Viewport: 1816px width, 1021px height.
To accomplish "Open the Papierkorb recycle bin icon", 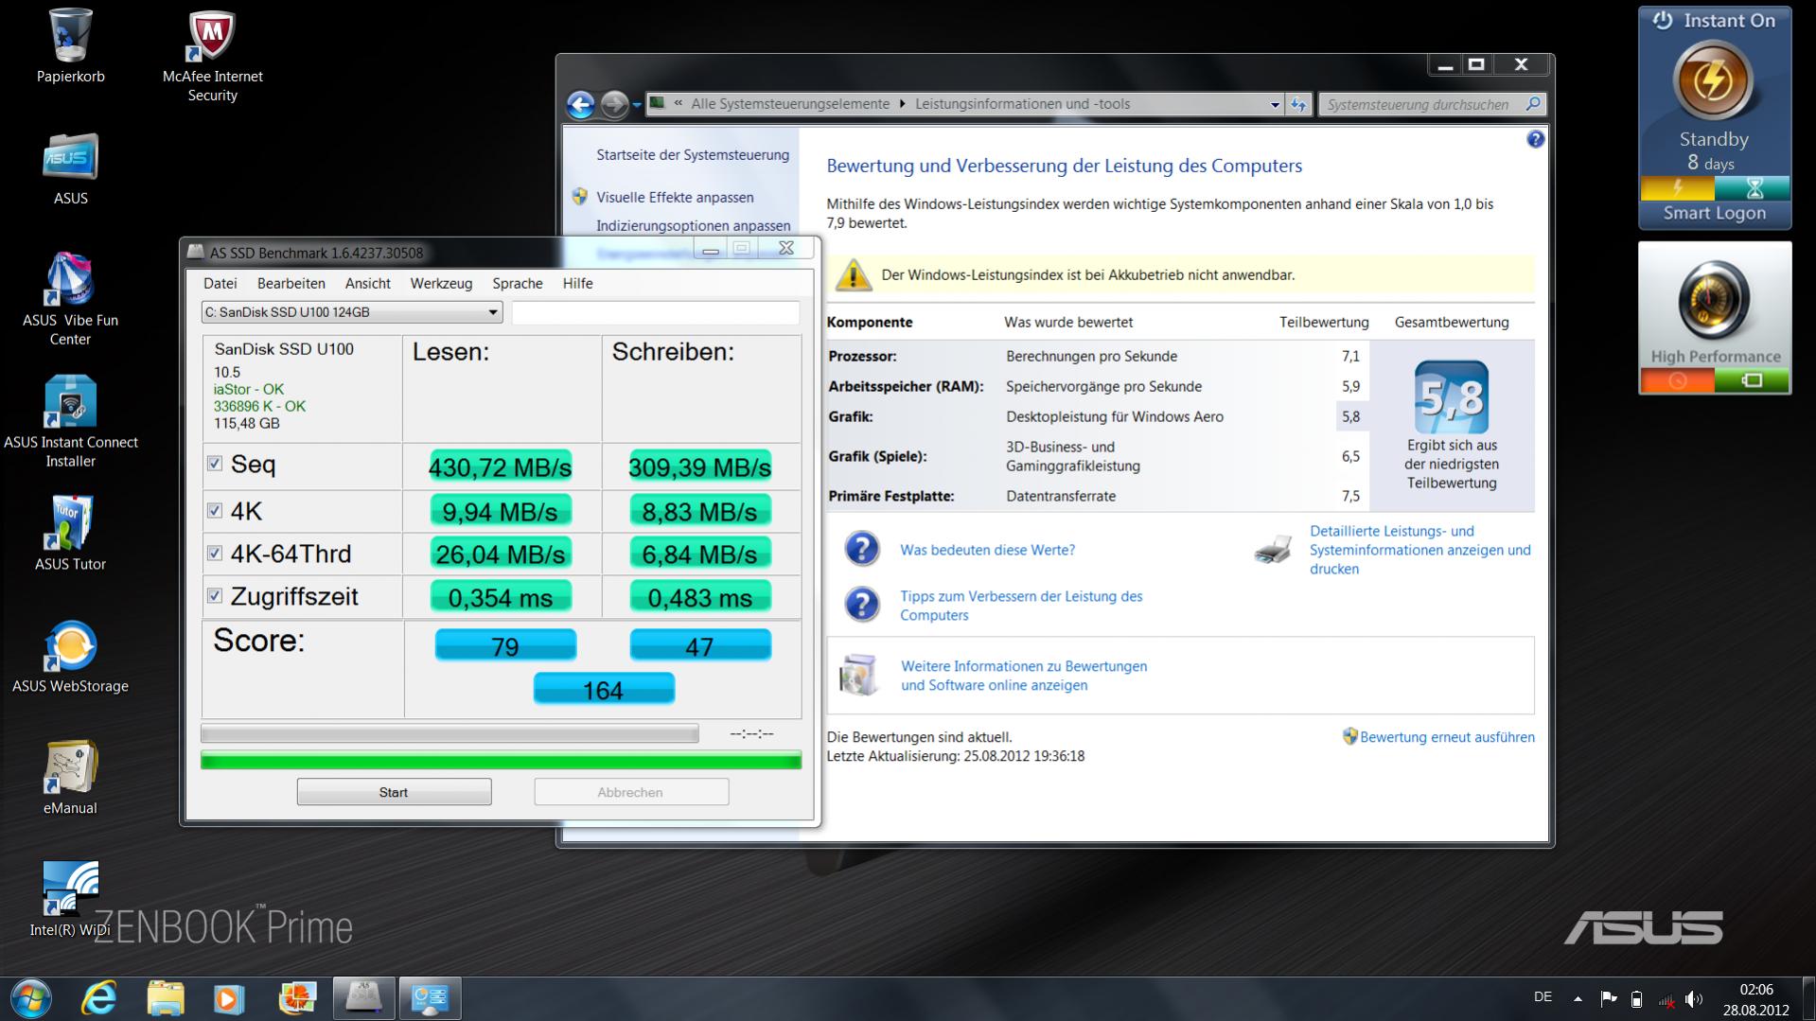I will point(70,47).
